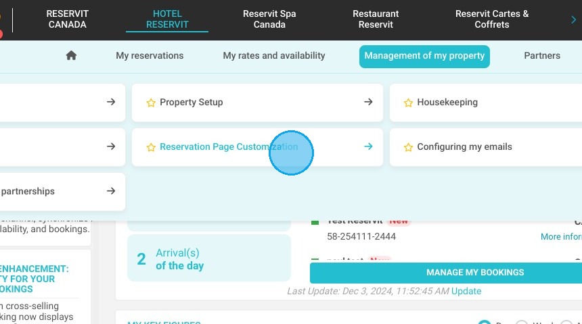Open My reservations menu
This screenshot has height=324, width=582.
coord(150,55)
